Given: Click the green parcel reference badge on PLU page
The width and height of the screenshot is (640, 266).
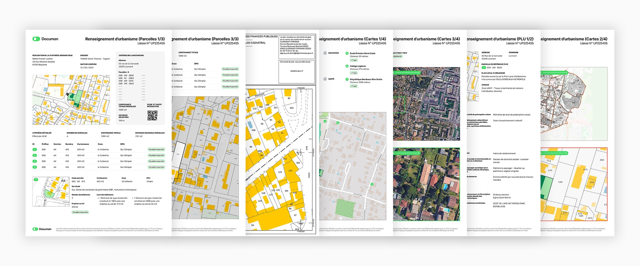Looking at the screenshot, I should (x=484, y=67).
